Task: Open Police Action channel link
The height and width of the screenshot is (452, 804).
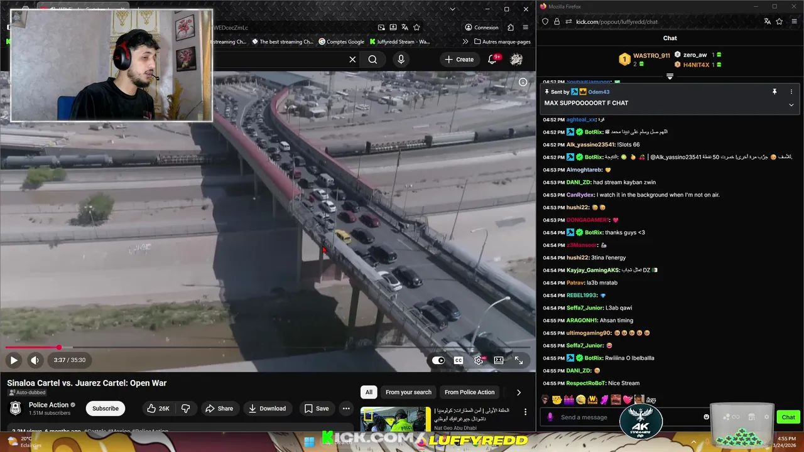Action: point(48,405)
